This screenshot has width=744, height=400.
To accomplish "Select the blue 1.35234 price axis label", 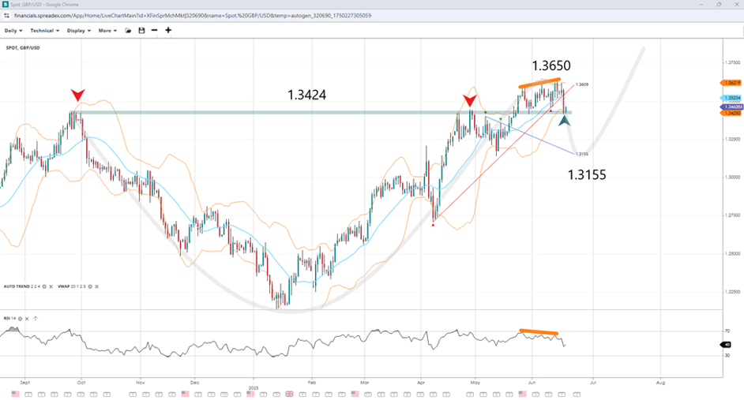I will click(x=731, y=98).
